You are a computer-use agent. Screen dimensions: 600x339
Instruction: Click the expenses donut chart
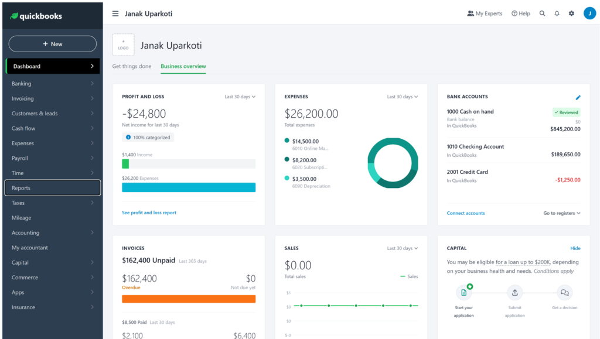pyautogui.click(x=393, y=163)
